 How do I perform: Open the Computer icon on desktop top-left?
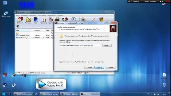point(5,3)
